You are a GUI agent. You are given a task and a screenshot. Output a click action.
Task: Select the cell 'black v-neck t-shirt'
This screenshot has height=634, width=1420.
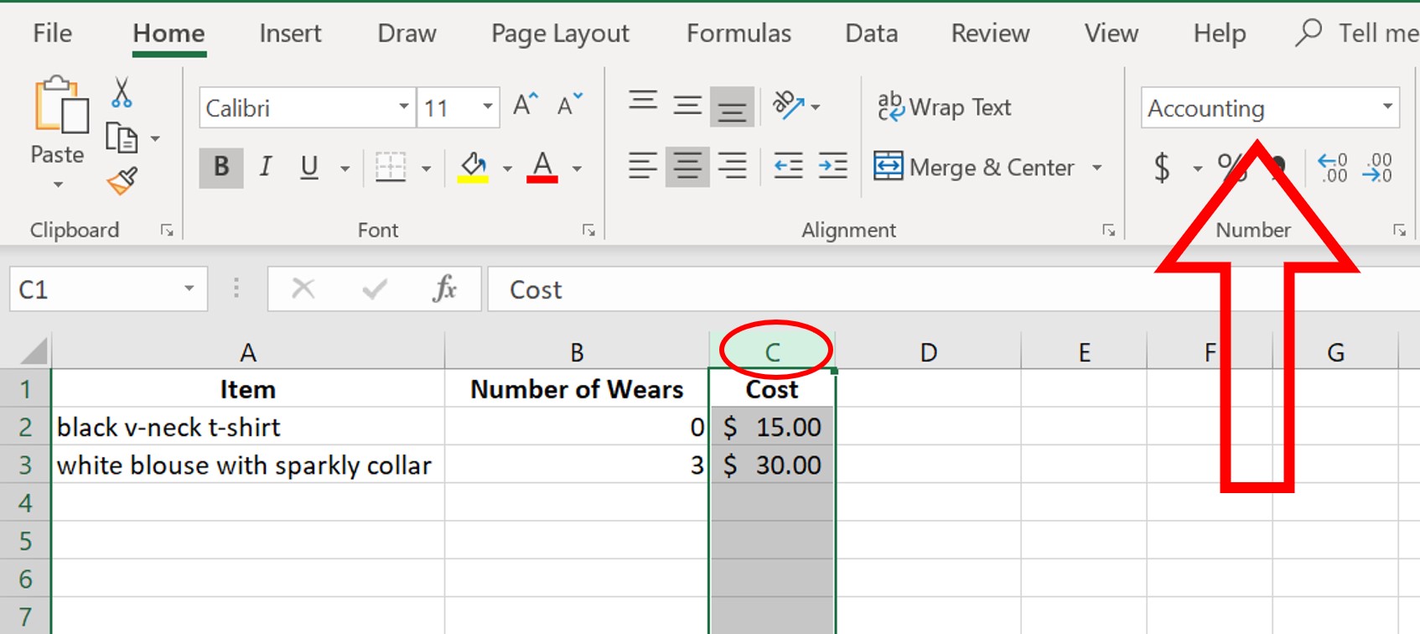pyautogui.click(x=248, y=427)
